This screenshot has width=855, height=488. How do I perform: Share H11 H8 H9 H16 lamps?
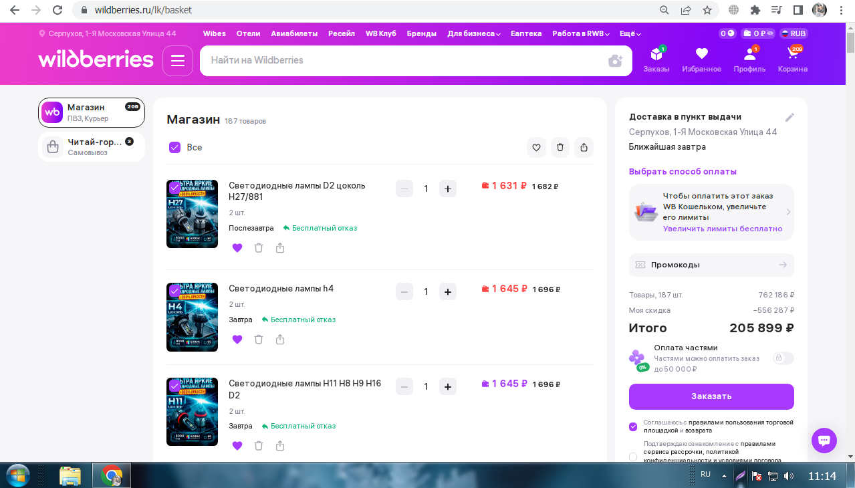(280, 446)
